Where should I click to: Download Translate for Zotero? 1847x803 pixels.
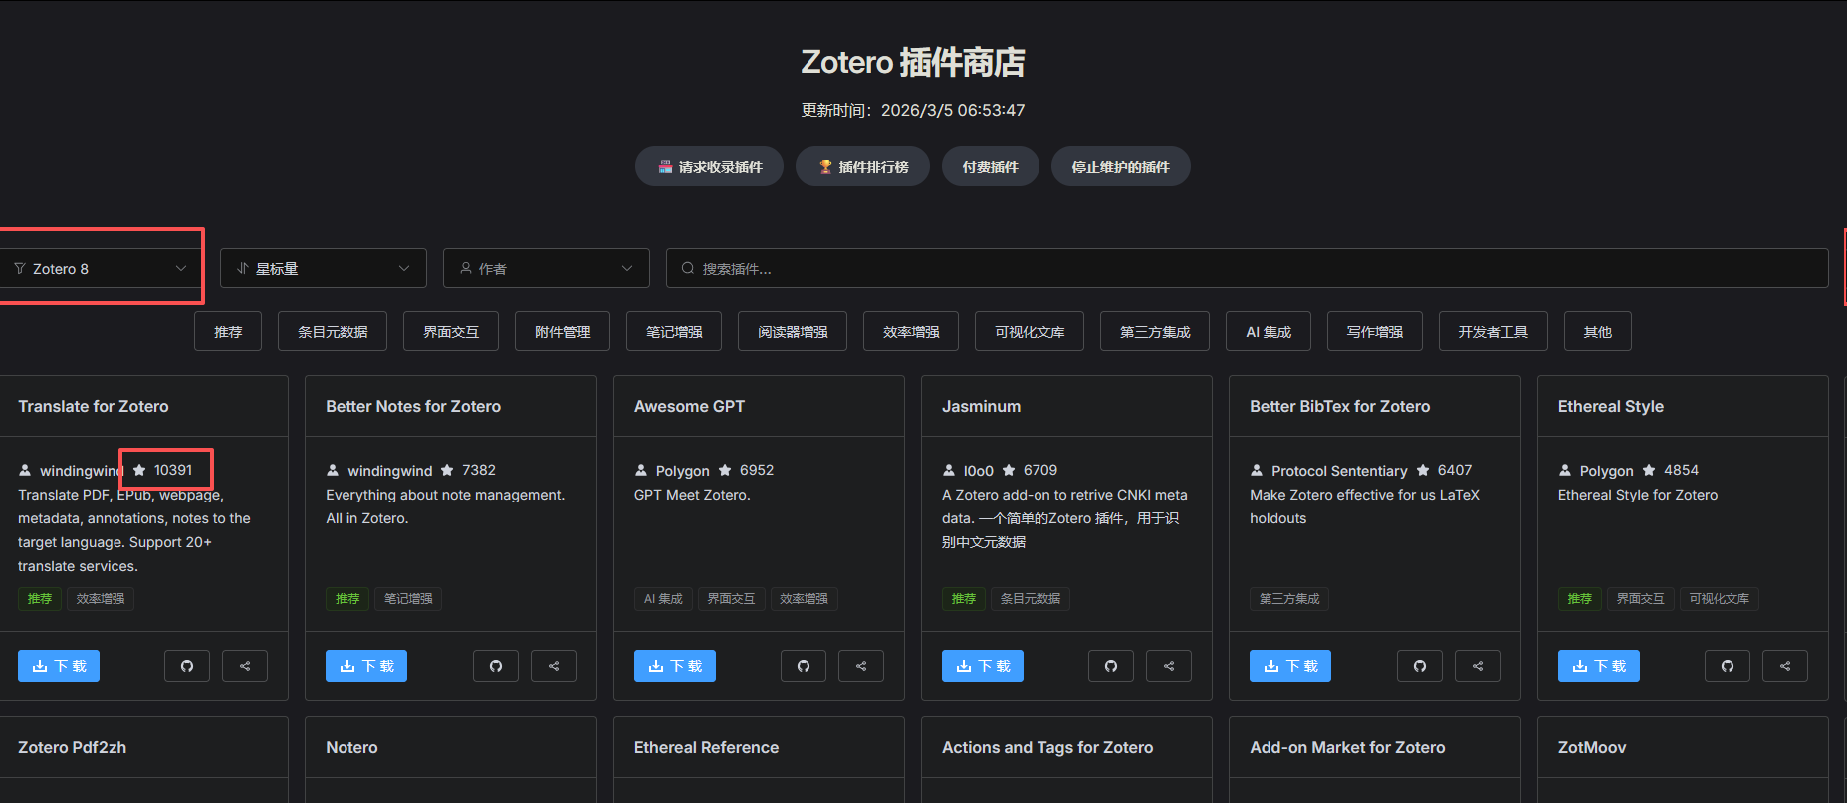point(59,666)
